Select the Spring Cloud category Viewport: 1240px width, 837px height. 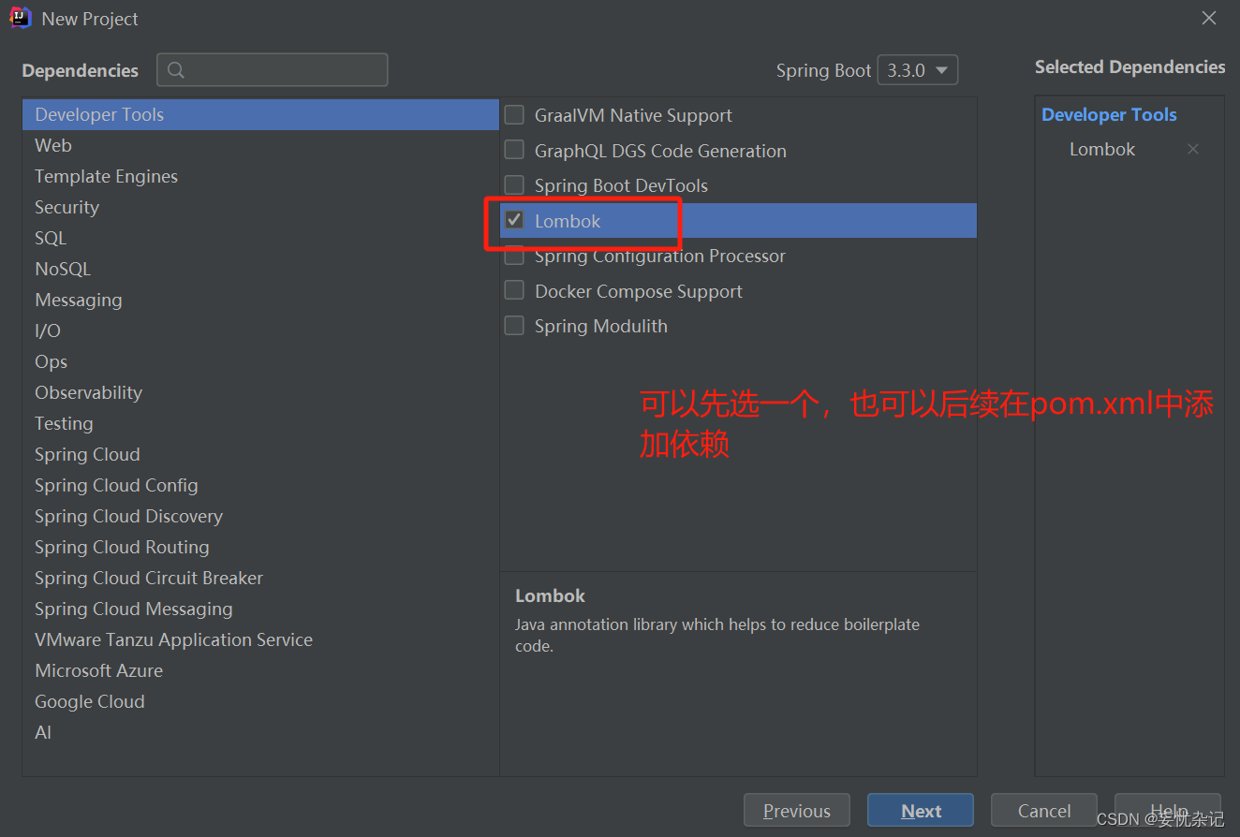[x=260, y=454]
